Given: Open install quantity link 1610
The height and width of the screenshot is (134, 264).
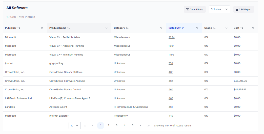Looking at the screenshot, I should click(x=171, y=46).
